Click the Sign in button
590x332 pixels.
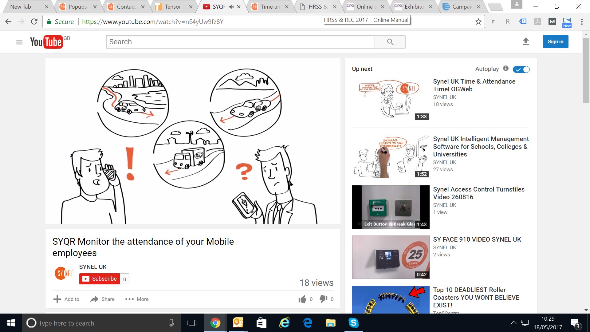(555, 41)
